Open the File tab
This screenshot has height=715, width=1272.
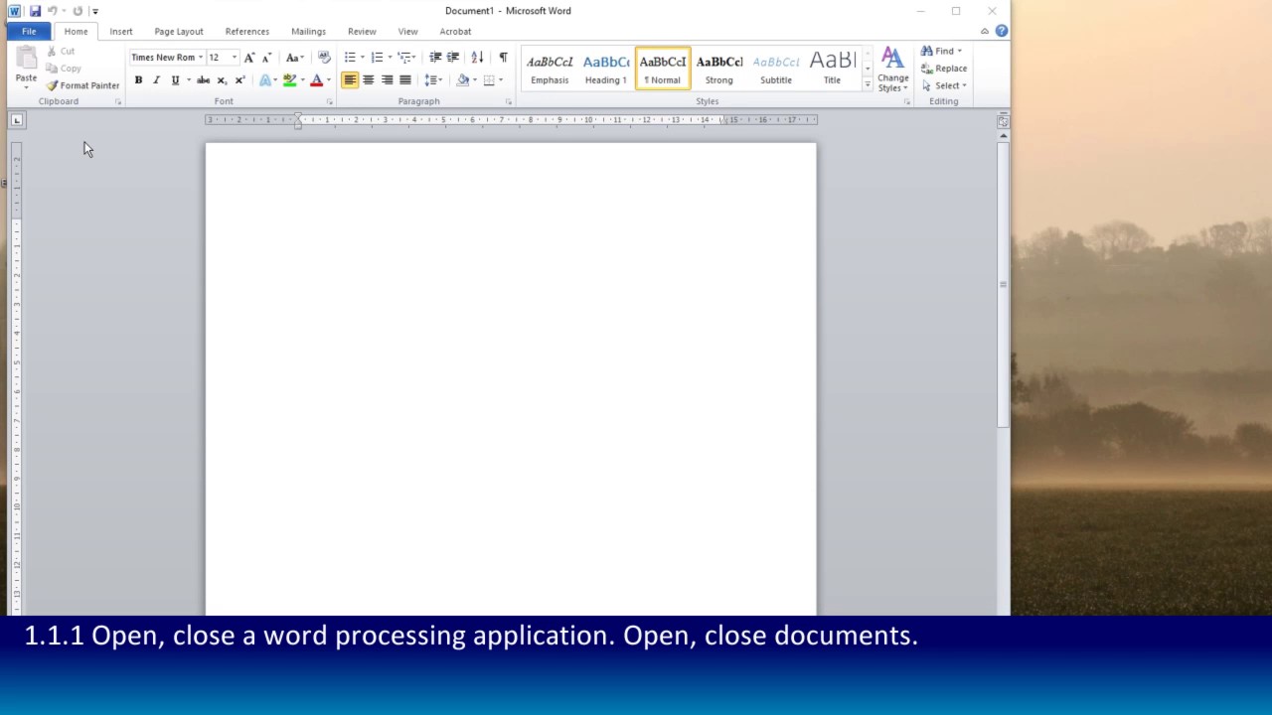[29, 32]
